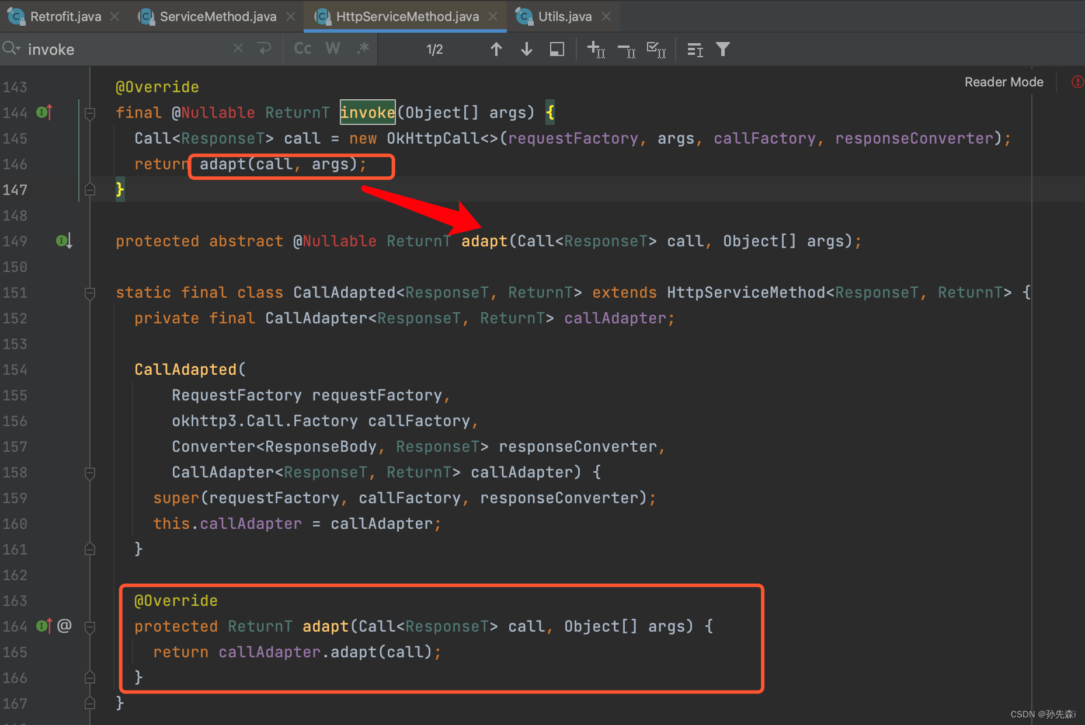Collapse invoke method fold at line 144
The image size is (1085, 725).
[90, 113]
